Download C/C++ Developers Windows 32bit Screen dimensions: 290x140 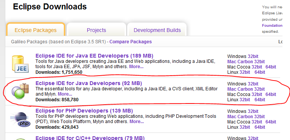(253, 138)
